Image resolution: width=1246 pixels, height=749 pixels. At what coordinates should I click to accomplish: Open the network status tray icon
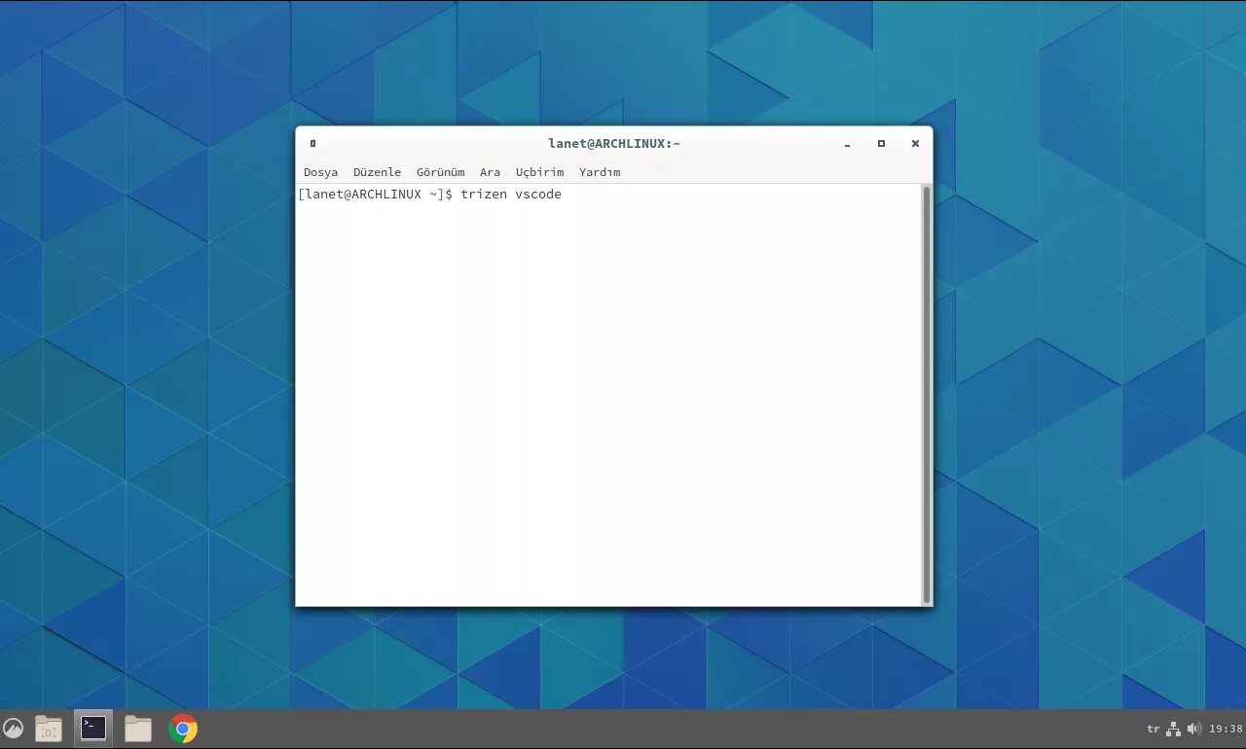[x=1174, y=729]
